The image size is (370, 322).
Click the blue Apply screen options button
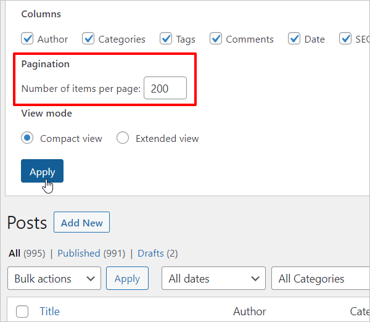tap(42, 171)
